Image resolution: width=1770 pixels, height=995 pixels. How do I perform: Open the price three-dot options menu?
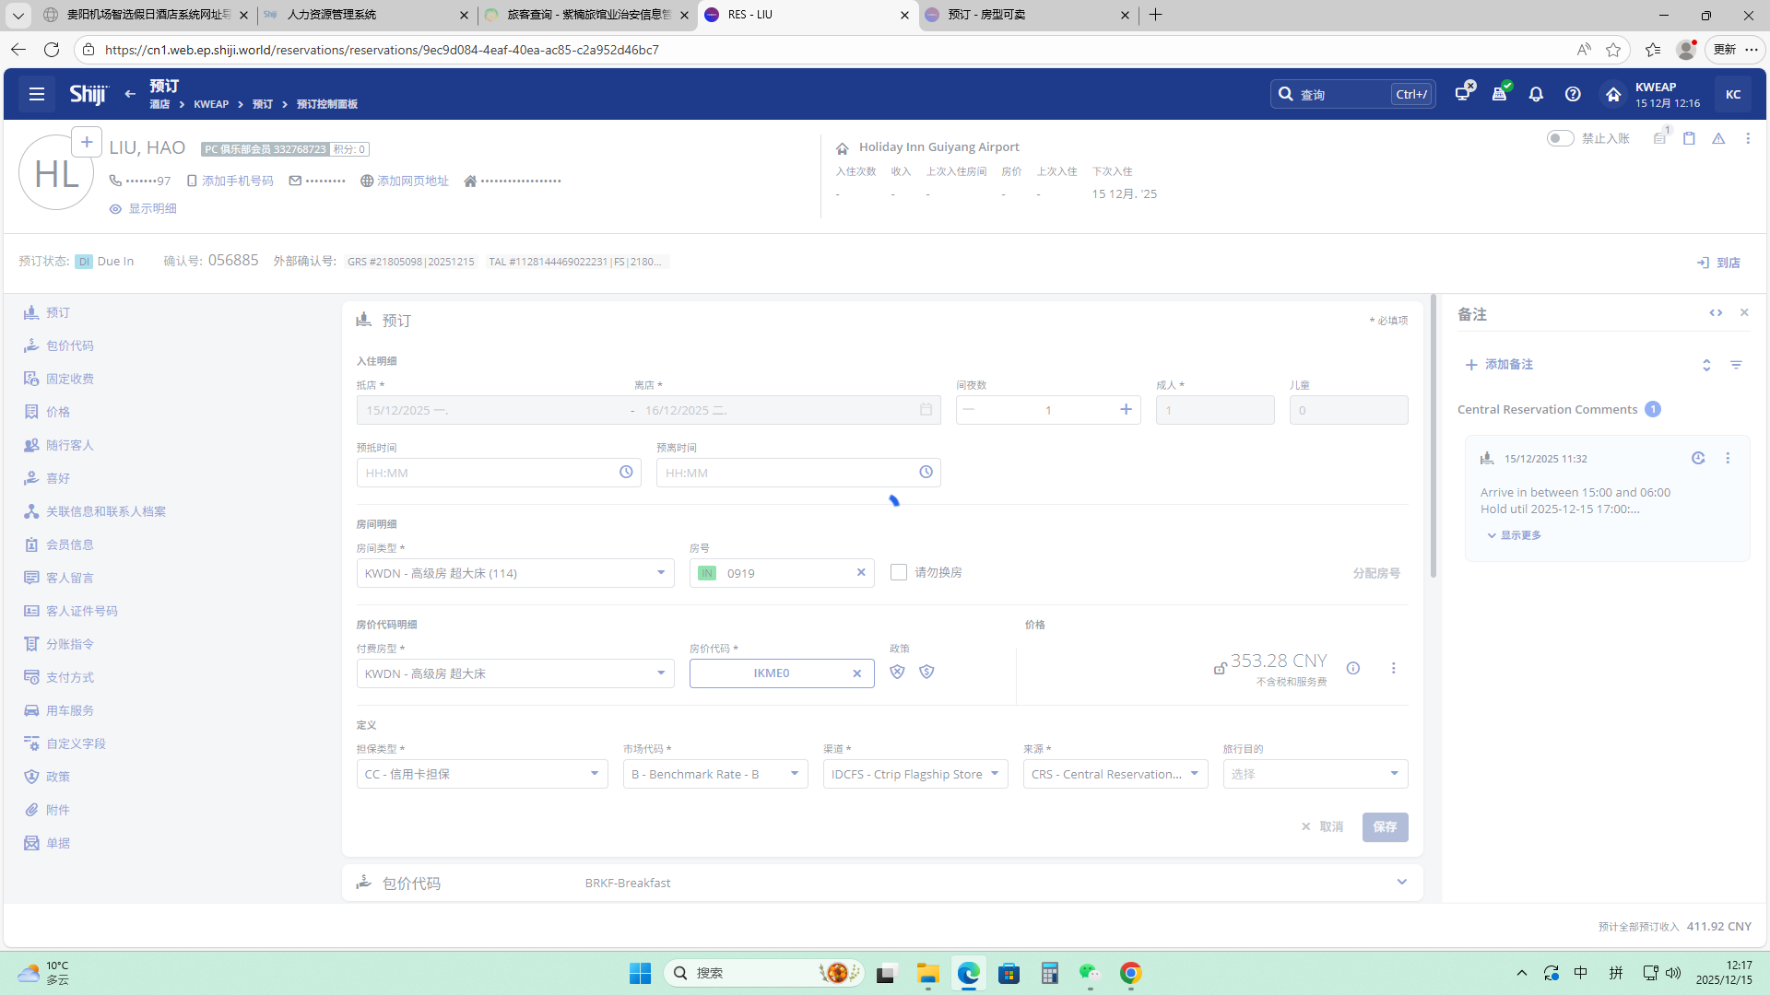pyautogui.click(x=1394, y=668)
